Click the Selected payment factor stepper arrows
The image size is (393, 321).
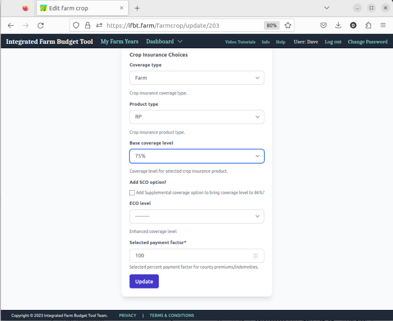click(x=255, y=256)
